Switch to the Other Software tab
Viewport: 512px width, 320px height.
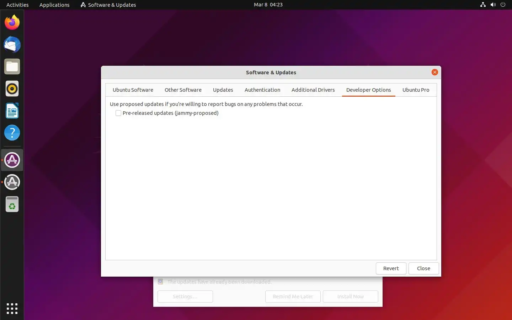click(x=183, y=90)
